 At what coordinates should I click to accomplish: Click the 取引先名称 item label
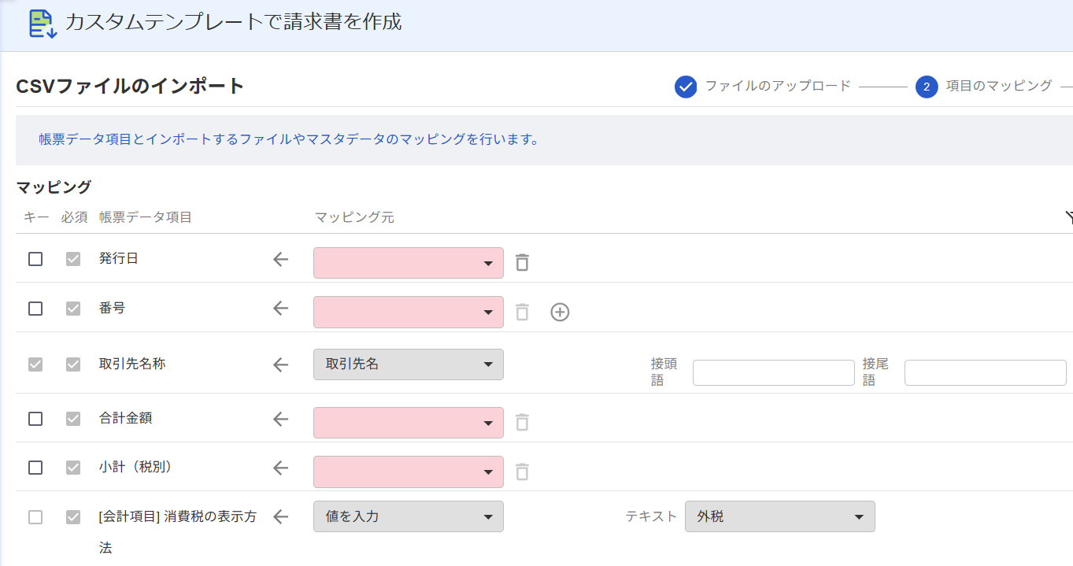point(132,364)
